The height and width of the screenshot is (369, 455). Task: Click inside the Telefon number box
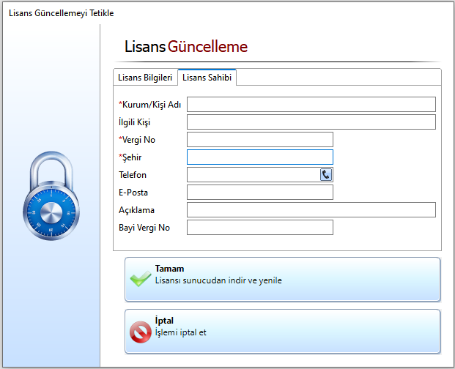pyautogui.click(x=252, y=174)
